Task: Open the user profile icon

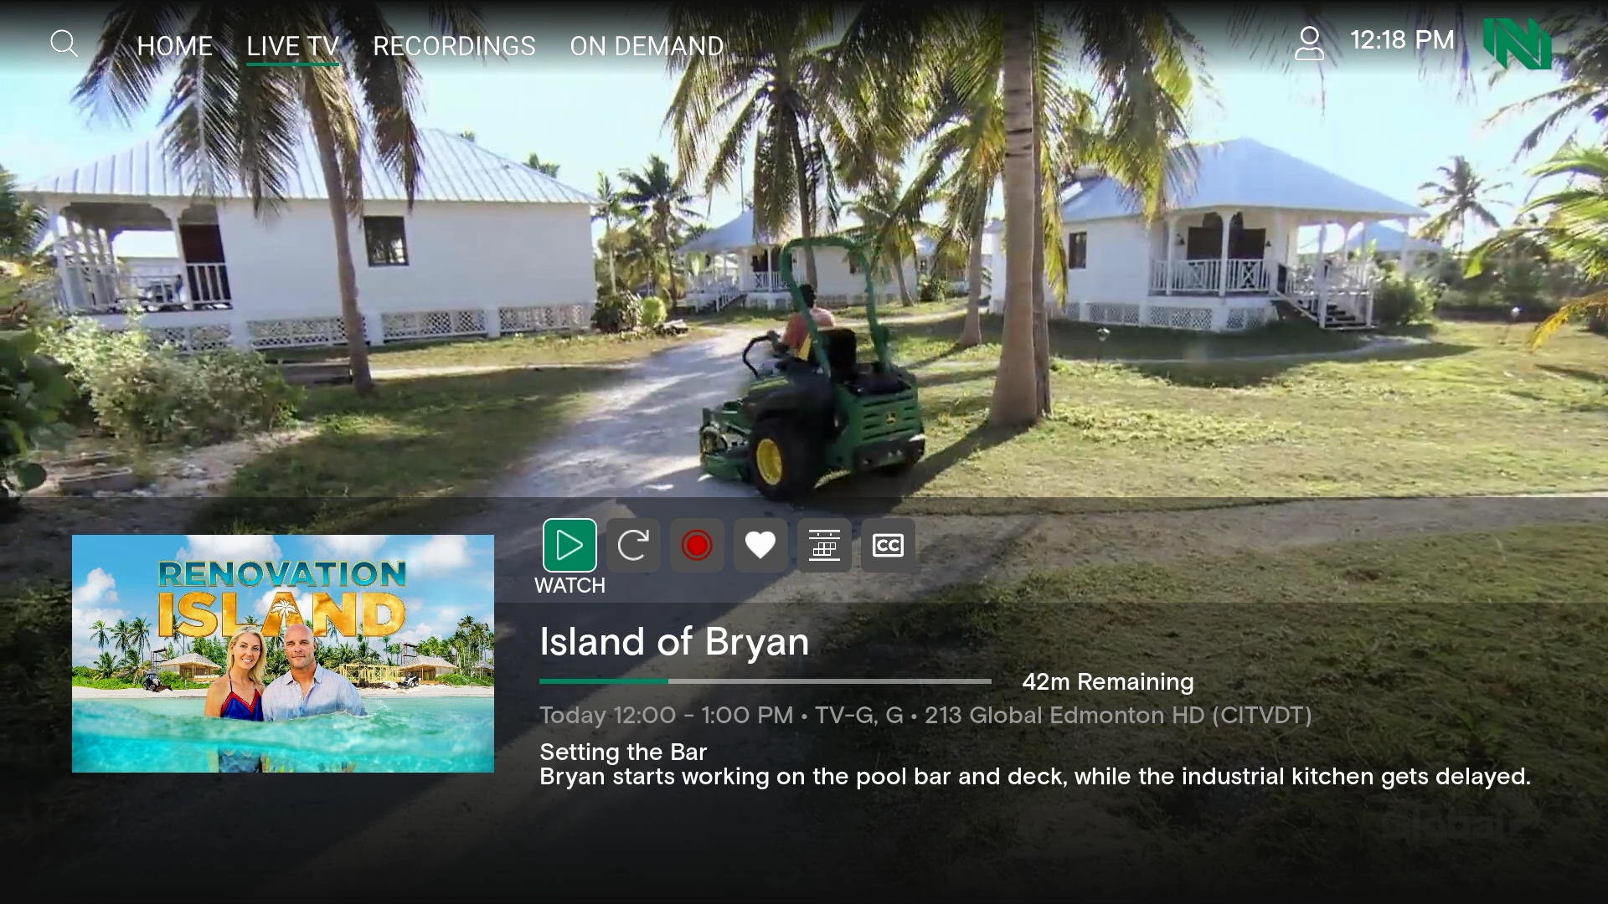Action: coord(1309,43)
